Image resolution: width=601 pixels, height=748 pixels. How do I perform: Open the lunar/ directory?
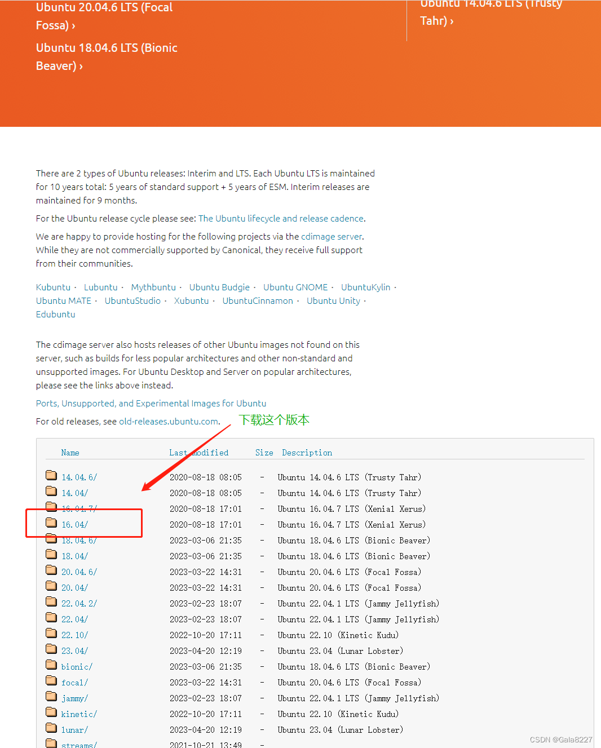(74, 730)
